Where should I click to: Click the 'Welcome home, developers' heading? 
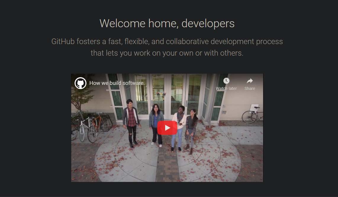(167, 23)
